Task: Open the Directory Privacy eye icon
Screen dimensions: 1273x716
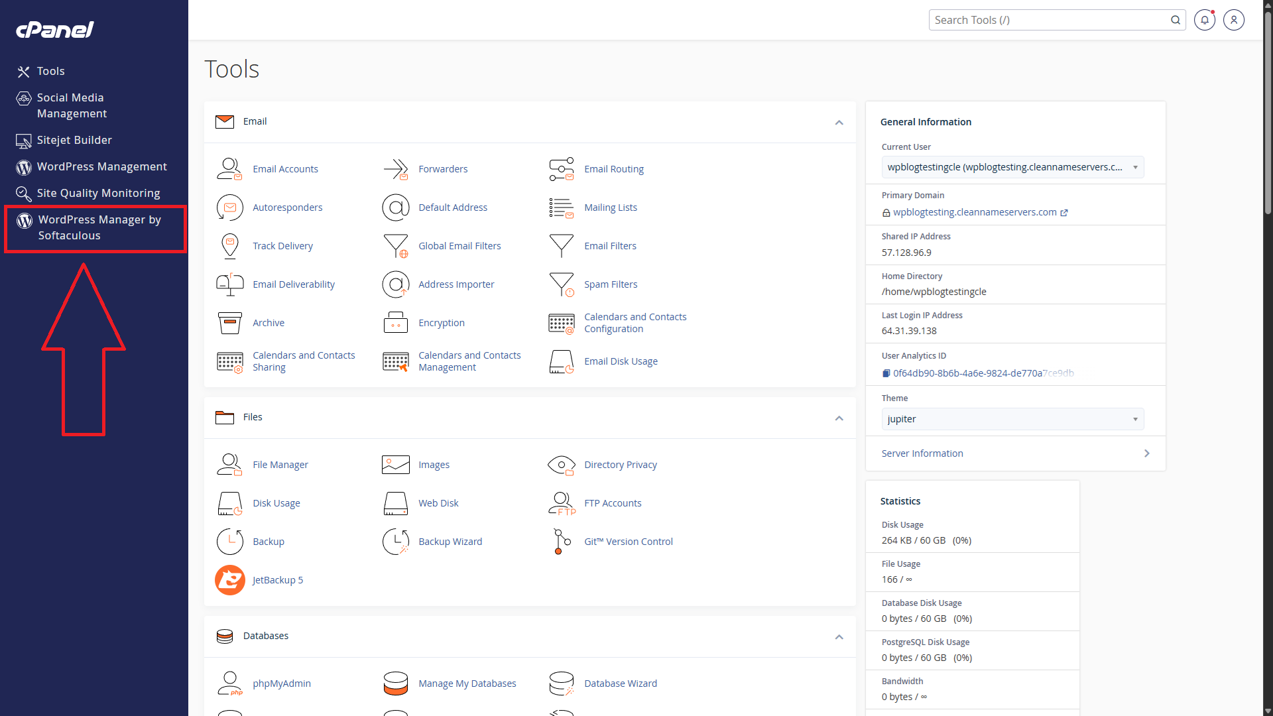Action: click(x=561, y=465)
